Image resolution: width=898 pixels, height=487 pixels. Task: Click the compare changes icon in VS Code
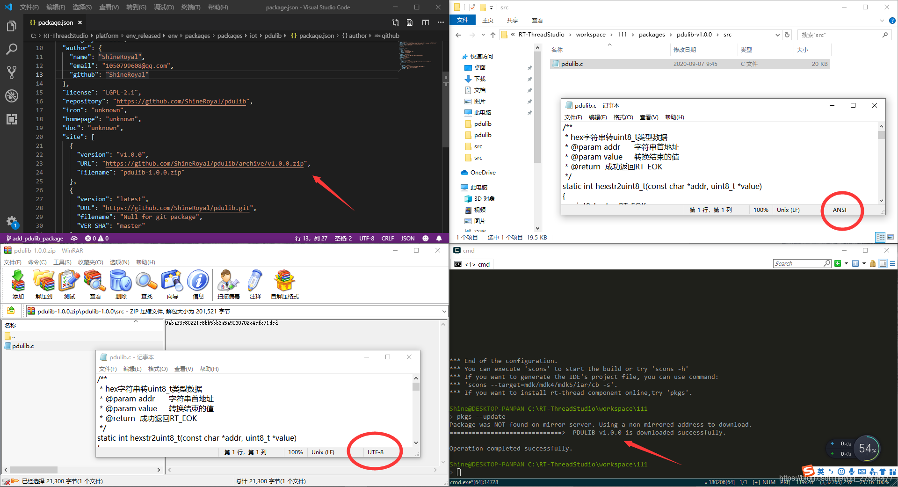(396, 22)
